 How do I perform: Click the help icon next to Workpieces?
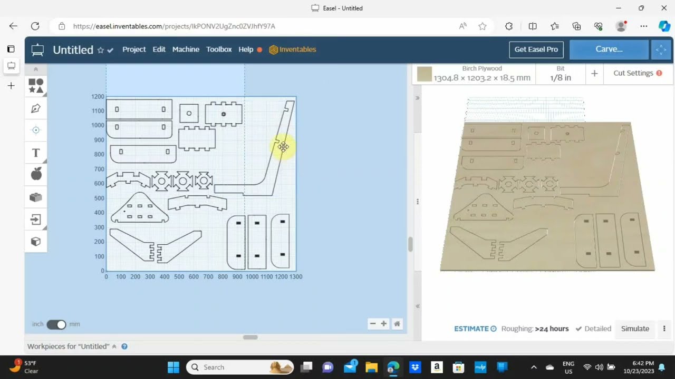click(124, 346)
